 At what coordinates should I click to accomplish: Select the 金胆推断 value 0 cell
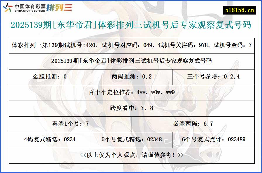[x=50, y=77]
